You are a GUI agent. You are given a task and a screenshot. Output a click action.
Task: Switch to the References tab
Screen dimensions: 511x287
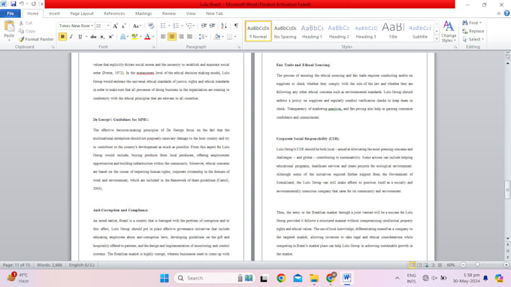[x=114, y=14]
